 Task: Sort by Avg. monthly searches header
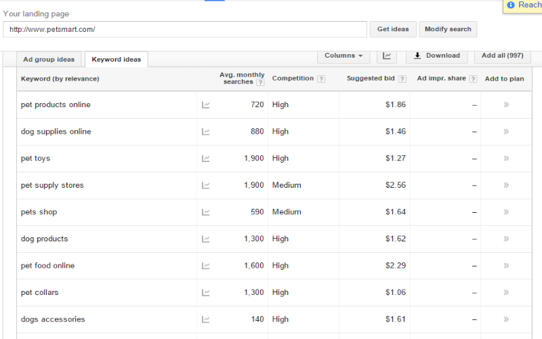point(242,79)
